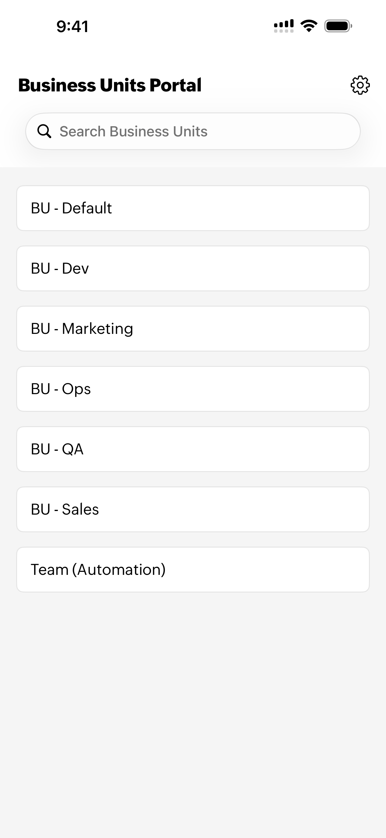Open the BU - Default unit

pos(193,208)
